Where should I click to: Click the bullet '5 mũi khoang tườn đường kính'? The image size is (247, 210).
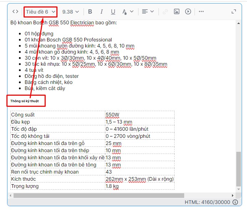[80, 46]
